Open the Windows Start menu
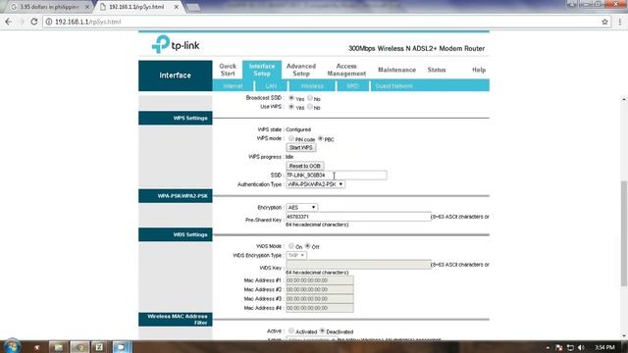 pyautogui.click(x=12, y=346)
